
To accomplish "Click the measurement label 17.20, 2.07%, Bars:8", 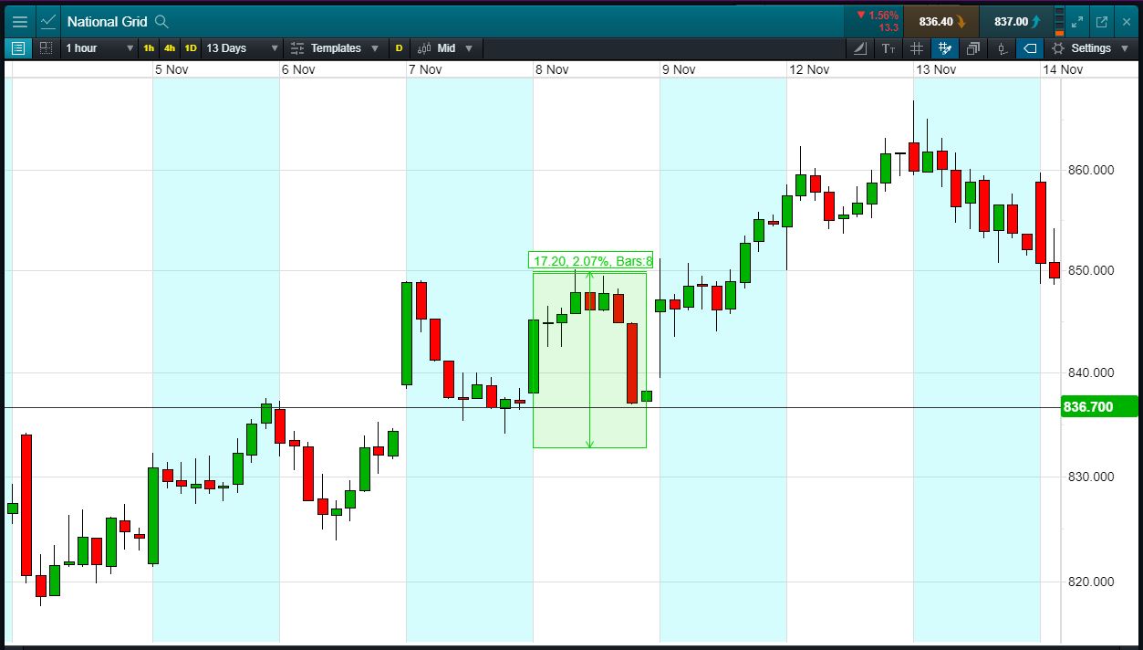I will click(591, 260).
